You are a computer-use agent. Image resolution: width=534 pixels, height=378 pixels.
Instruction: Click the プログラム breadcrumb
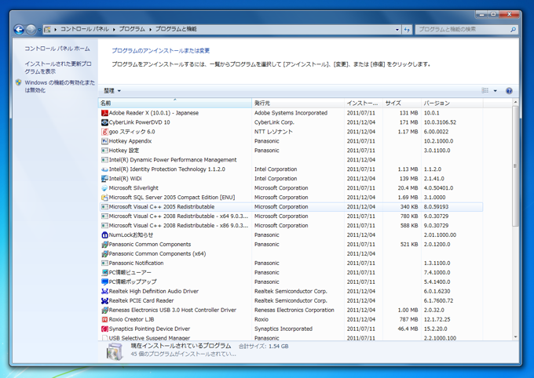click(132, 29)
